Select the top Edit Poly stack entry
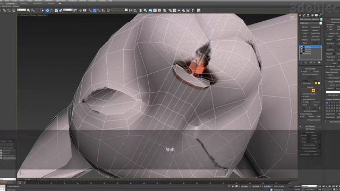The image size is (340, 191). click(310, 47)
